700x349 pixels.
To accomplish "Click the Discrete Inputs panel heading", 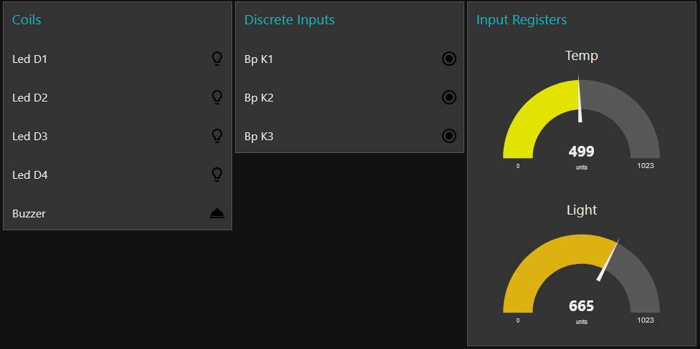I will click(x=289, y=19).
